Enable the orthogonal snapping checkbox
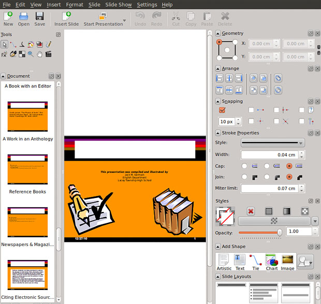 251,121
